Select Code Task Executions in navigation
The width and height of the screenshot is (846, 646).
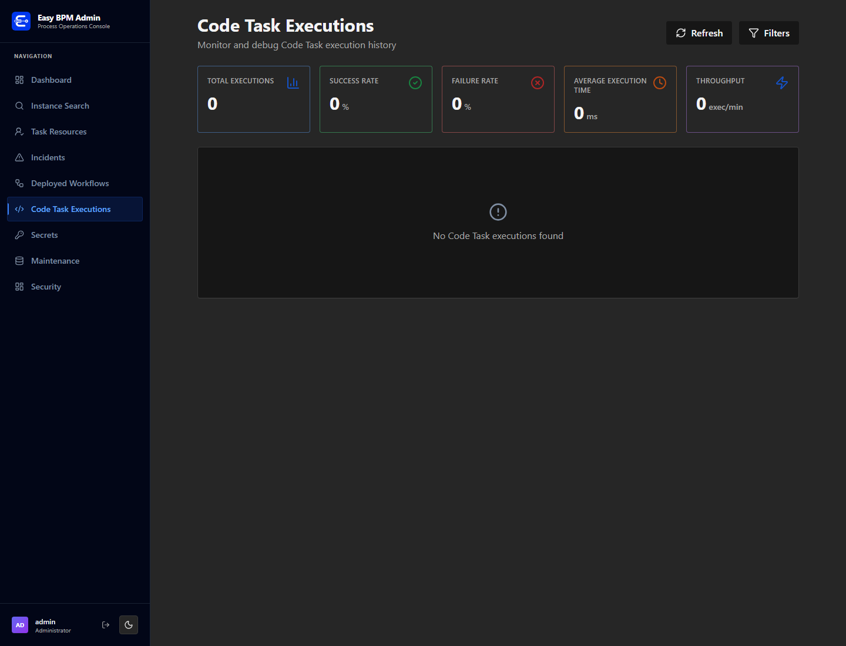pos(75,209)
